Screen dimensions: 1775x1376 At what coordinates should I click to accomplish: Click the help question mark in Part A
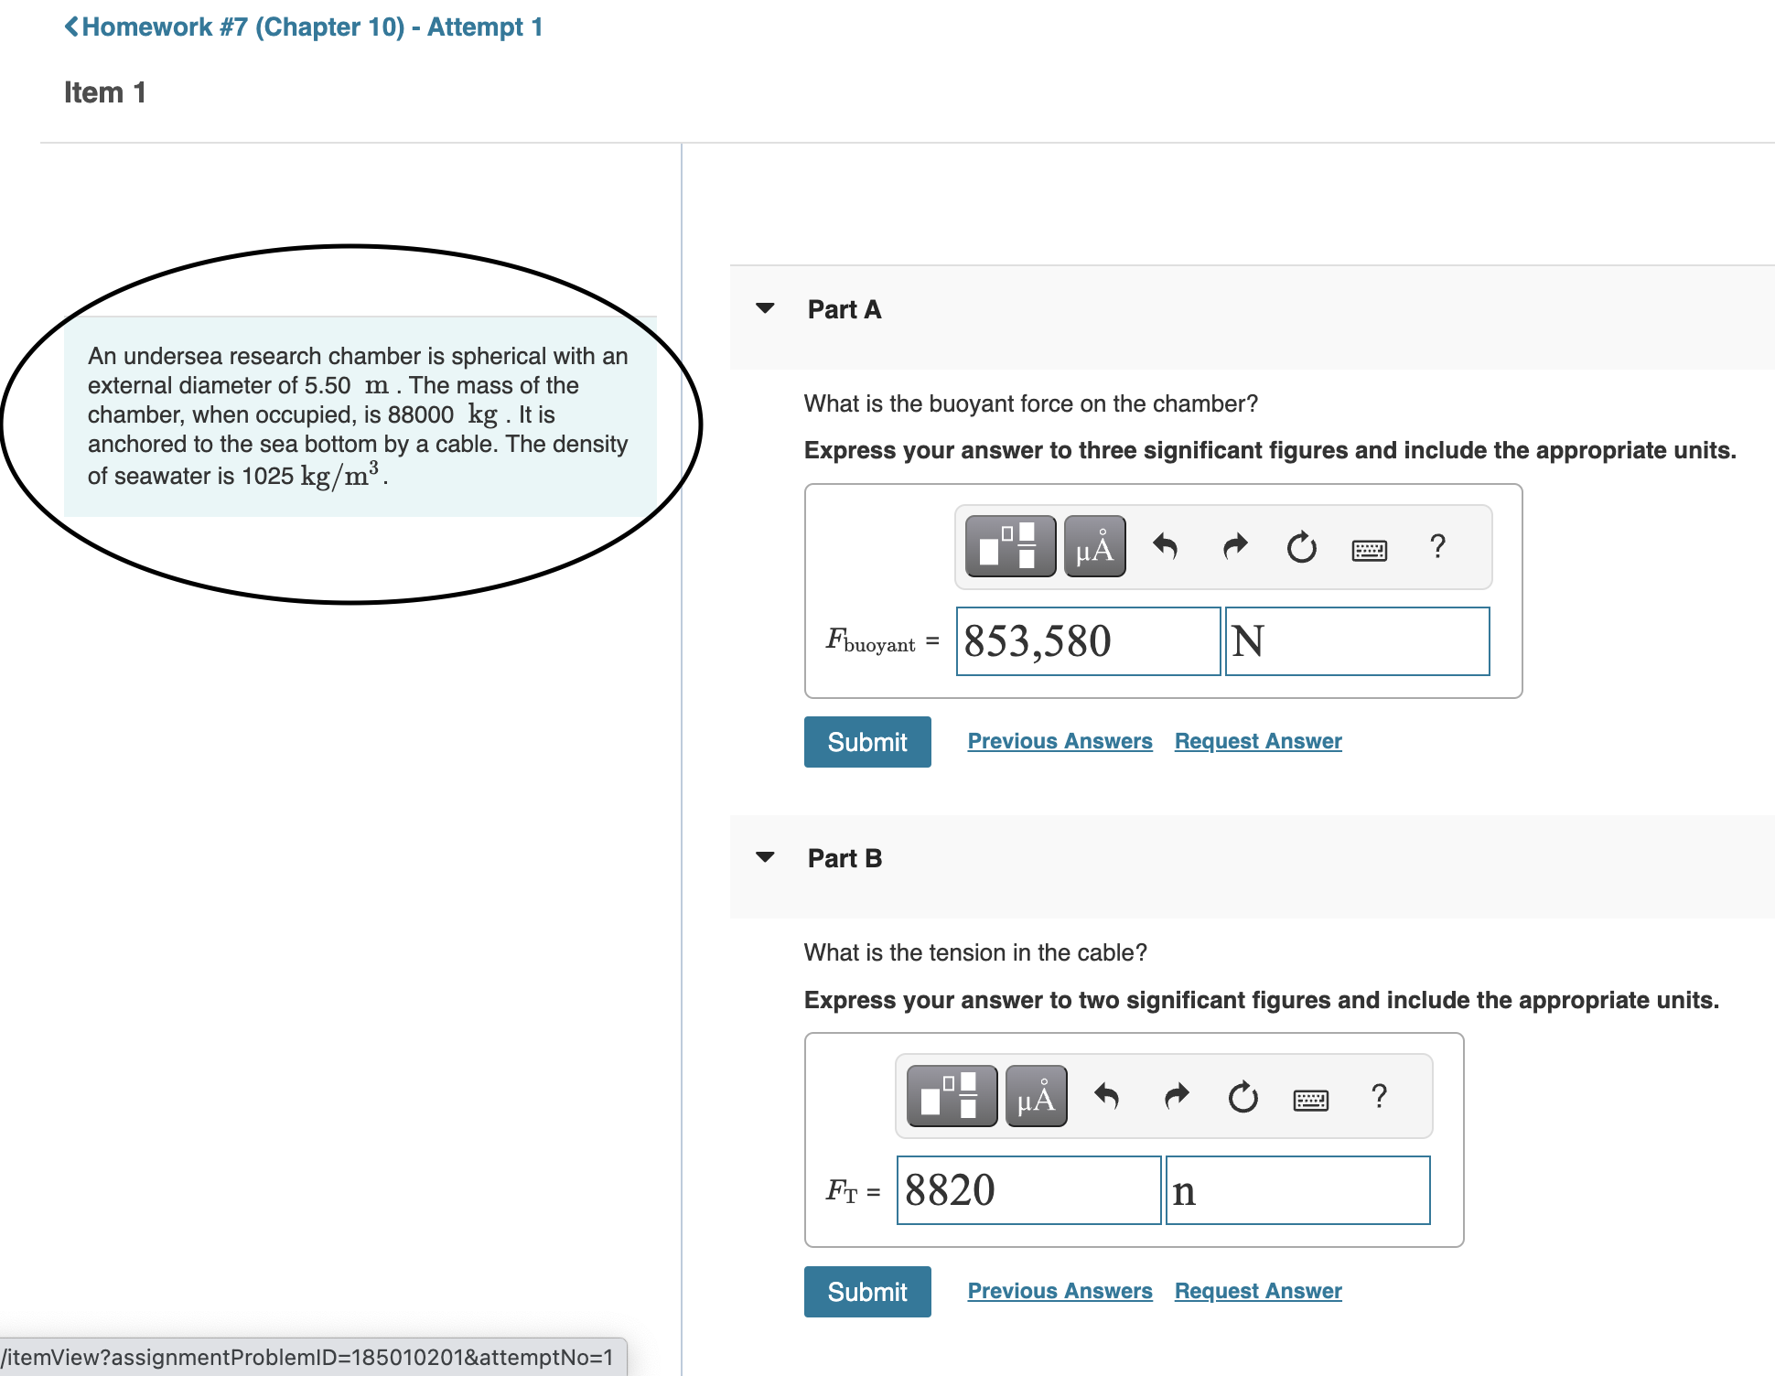[x=1437, y=546]
